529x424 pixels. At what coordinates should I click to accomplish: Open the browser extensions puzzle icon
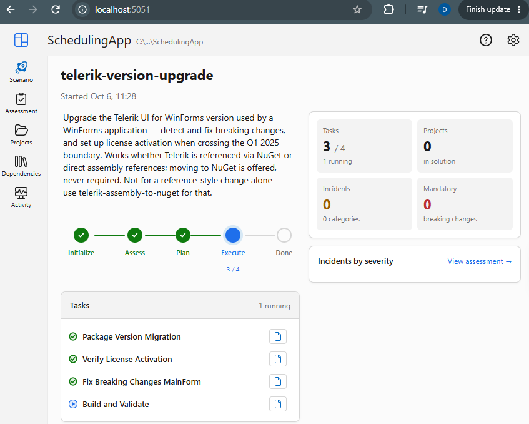pos(388,9)
